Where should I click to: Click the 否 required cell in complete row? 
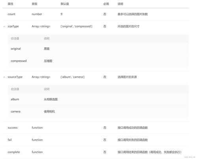(105, 152)
